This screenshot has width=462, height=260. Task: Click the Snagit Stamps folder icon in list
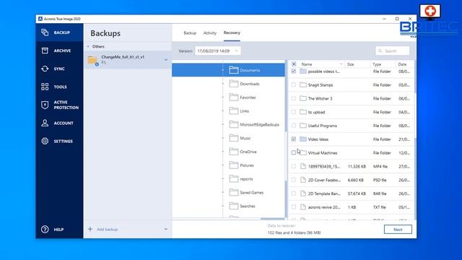pyautogui.click(x=303, y=85)
